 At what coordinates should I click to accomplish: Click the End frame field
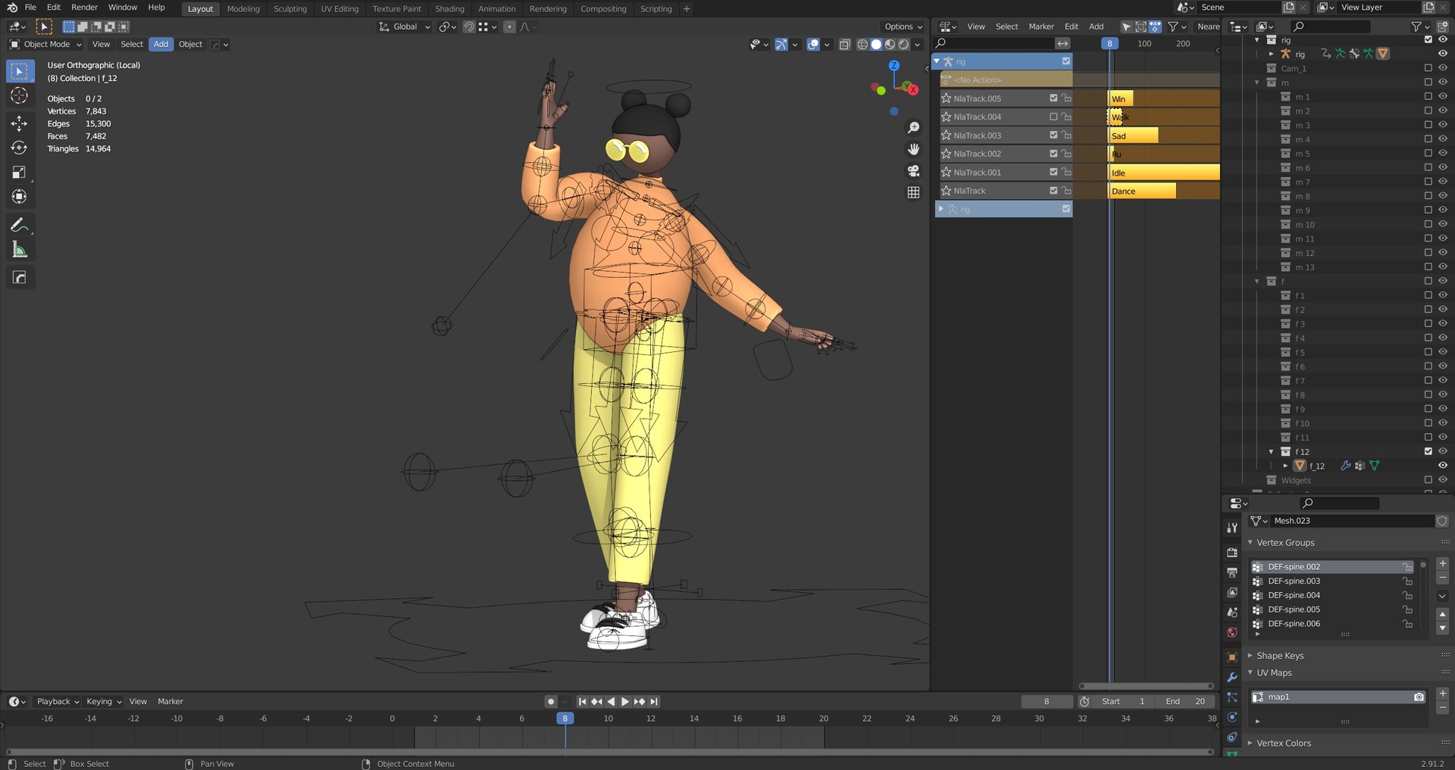point(1185,702)
